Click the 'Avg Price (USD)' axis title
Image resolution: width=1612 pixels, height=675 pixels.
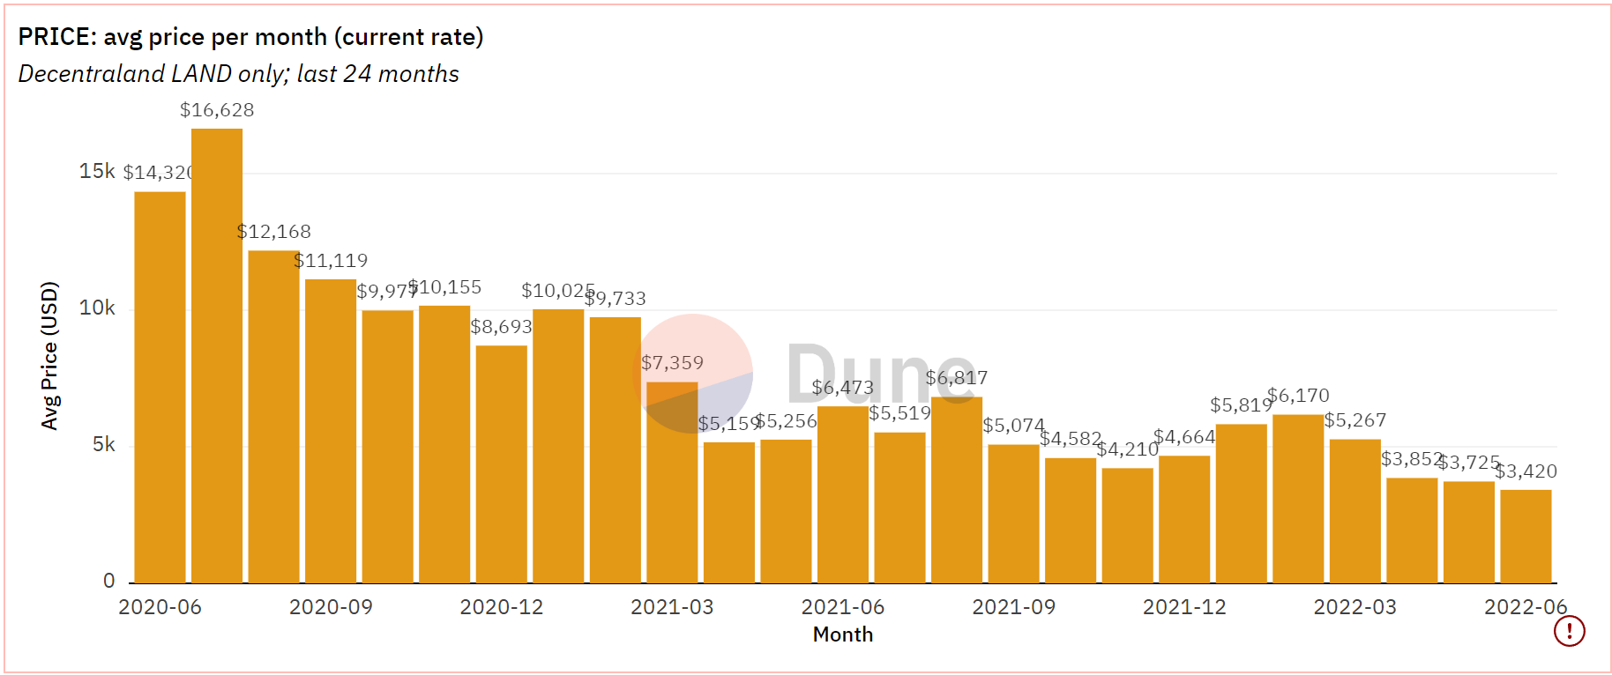tap(49, 355)
